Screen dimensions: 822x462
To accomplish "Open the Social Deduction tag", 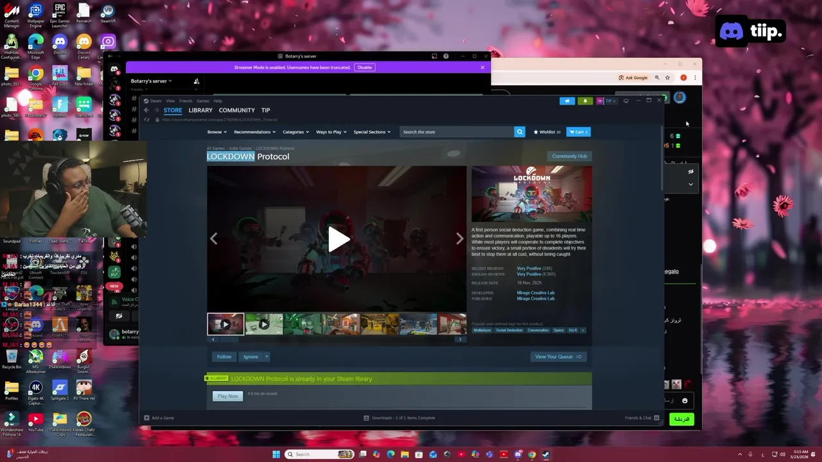I will pyautogui.click(x=509, y=330).
